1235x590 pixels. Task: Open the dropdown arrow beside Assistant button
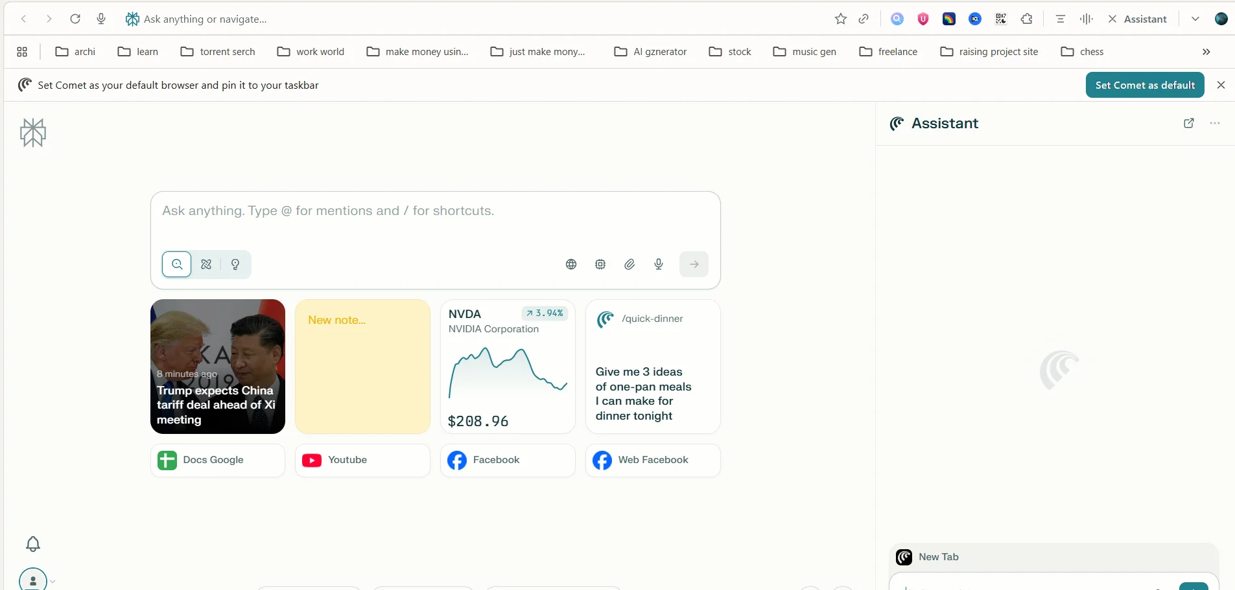coord(1195,19)
